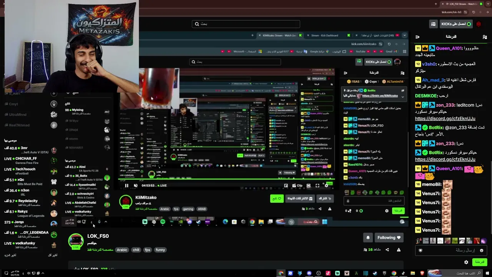Image resolution: width=492 pixels, height=277 pixels.
Task: Open the Cmyt channel in the sidebar
Action: 30,104
